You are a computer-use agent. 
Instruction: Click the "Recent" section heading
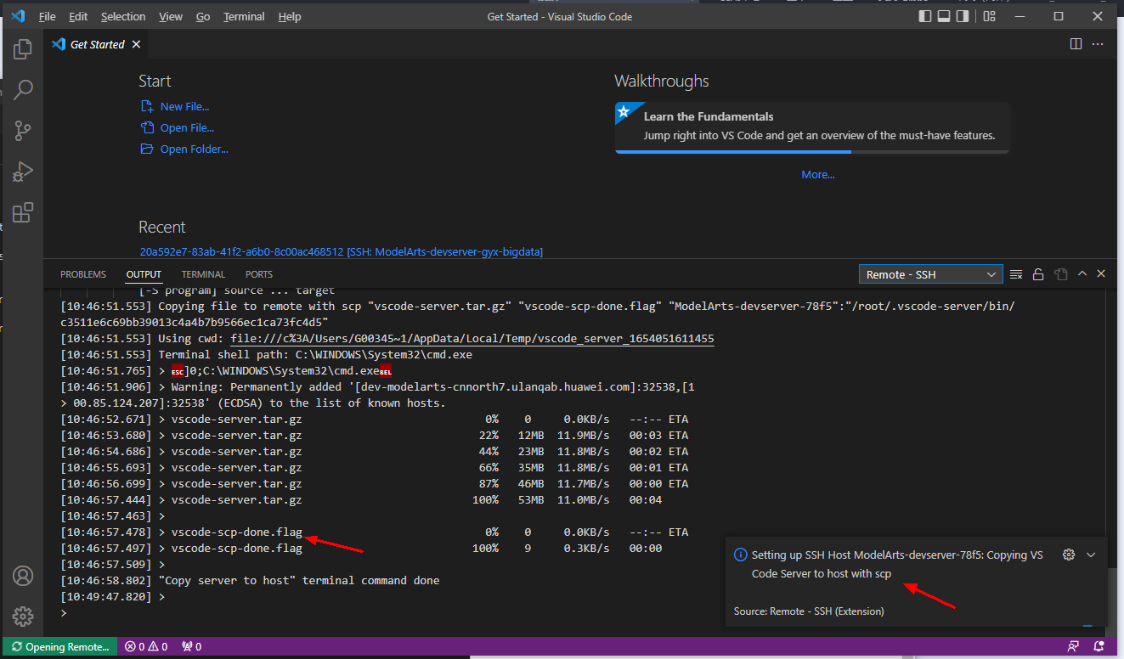coord(162,227)
